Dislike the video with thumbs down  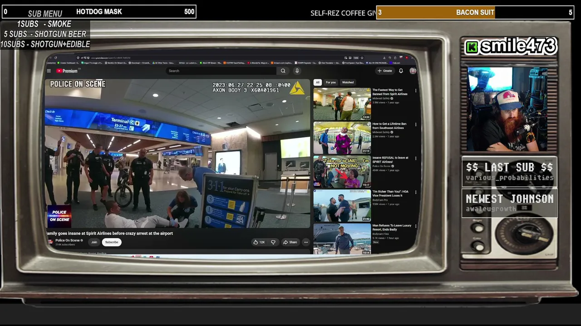pos(273,242)
